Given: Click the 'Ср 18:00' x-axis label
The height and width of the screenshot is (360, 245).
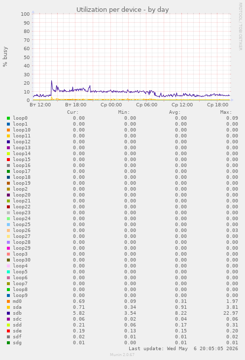Looking at the screenshot, I should tap(218, 105).
